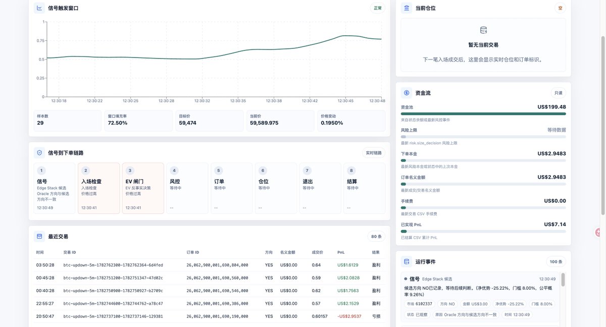This screenshot has width=606, height=327.
Task: Click order ID ending 690,386,000
Action: pos(217,303)
